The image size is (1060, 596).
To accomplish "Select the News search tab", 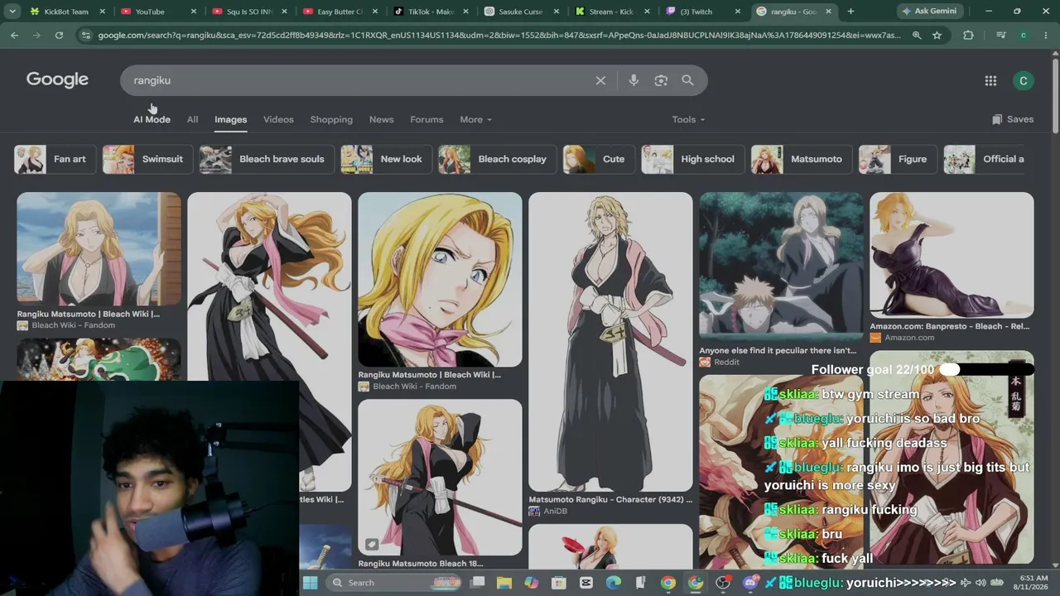I will (x=381, y=119).
